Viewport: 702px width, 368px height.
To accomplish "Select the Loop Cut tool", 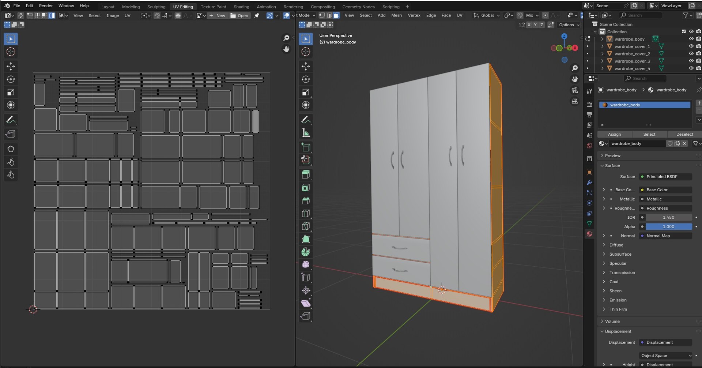I will click(306, 213).
